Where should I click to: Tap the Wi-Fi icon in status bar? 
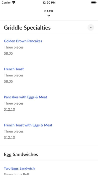(14, 3)
